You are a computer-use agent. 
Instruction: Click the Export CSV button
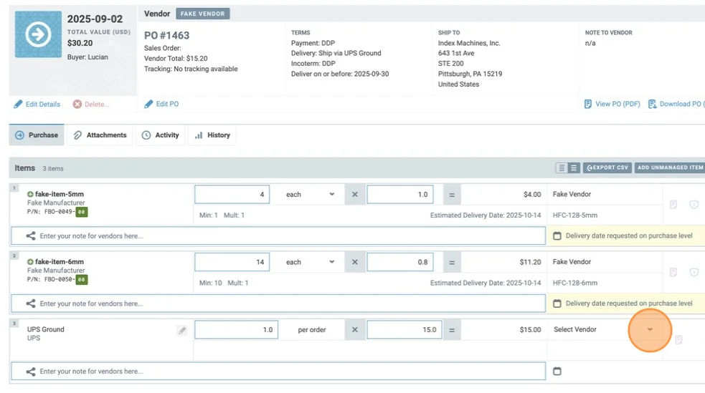(x=607, y=168)
